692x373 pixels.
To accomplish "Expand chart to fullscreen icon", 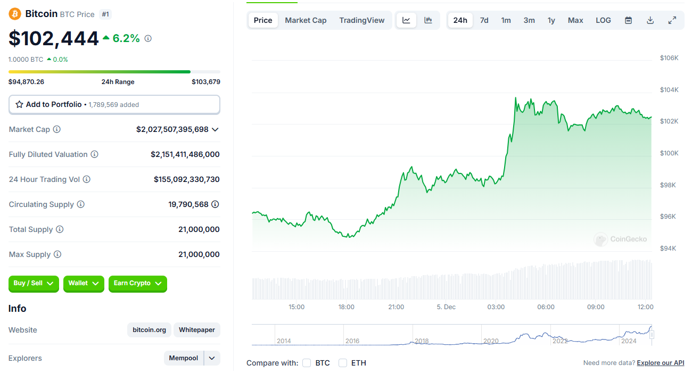I will click(672, 20).
